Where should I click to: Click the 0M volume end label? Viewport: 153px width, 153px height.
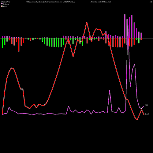coord(146,105)
